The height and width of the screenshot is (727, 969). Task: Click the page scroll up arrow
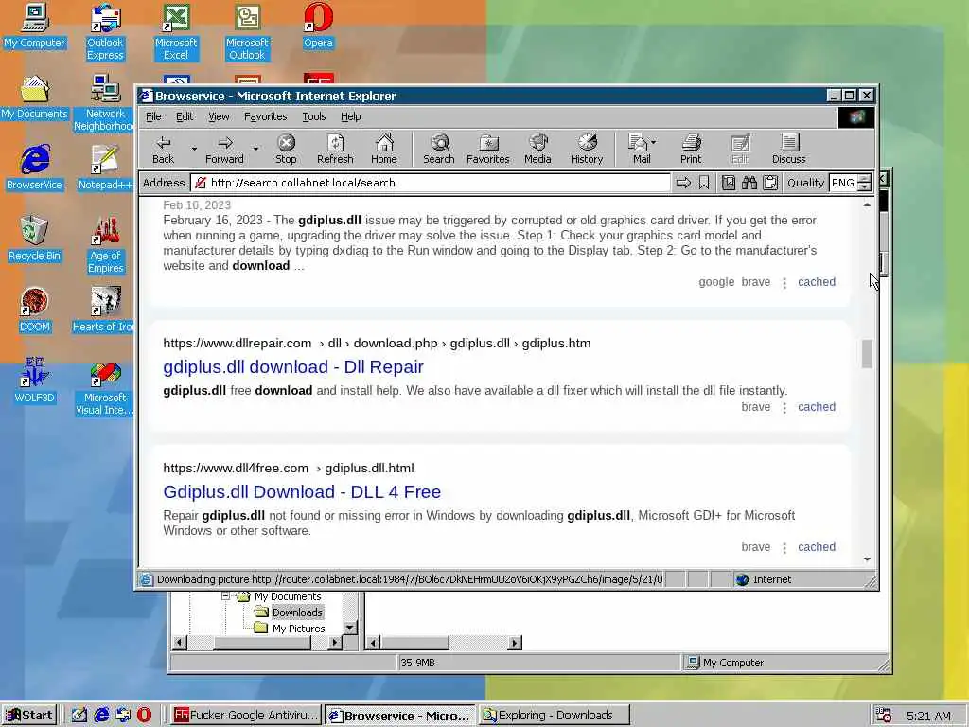tap(867, 204)
